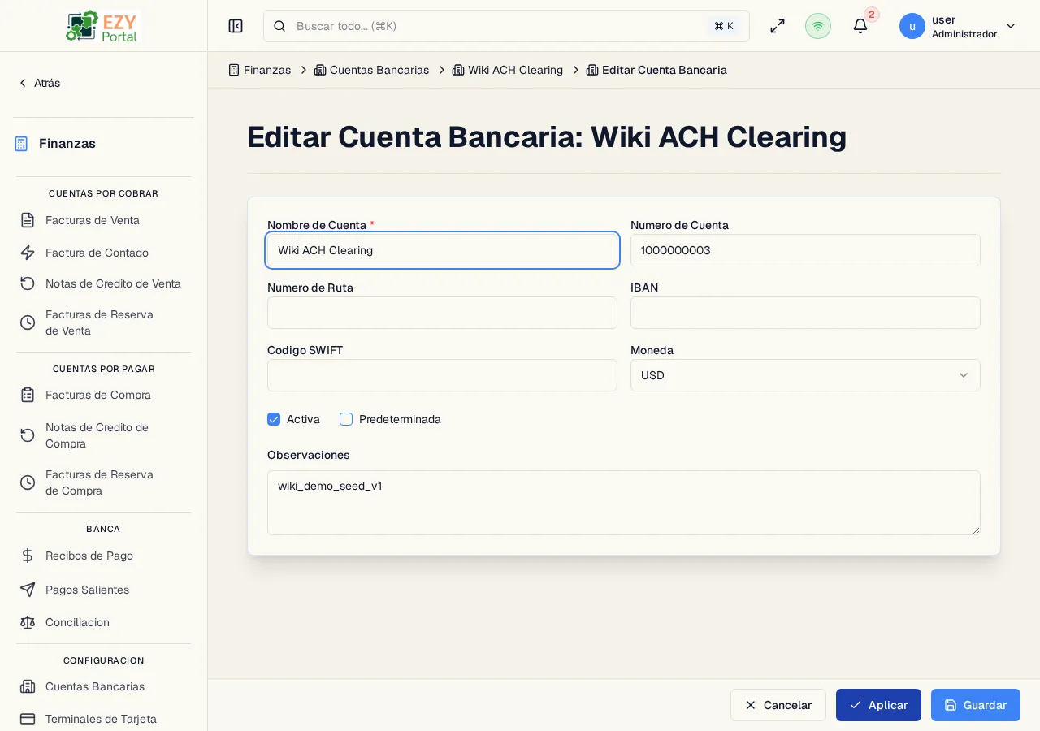Open Finanzas section heading in sidebar

[x=67, y=144]
